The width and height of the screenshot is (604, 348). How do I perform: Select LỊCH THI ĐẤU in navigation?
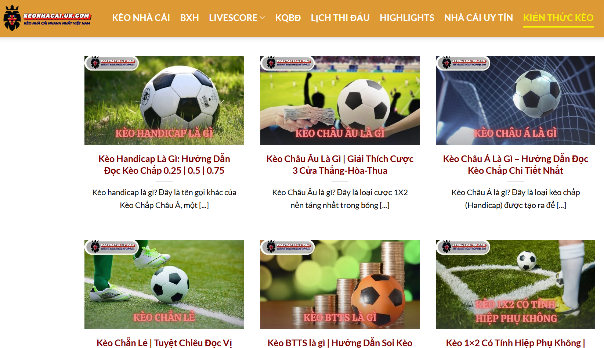click(x=340, y=18)
